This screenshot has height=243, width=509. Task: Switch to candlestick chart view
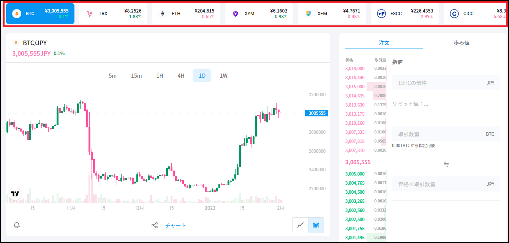click(316, 225)
